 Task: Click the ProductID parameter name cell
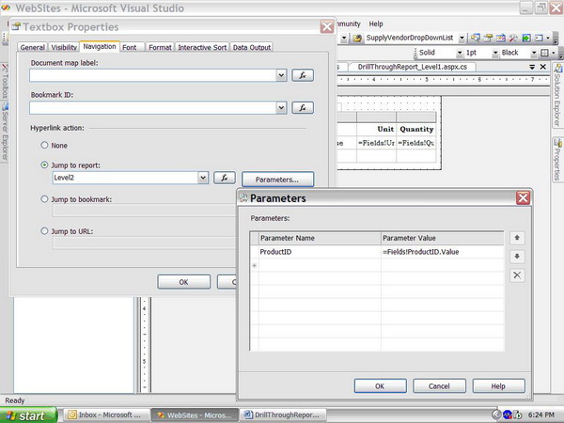tap(320, 252)
